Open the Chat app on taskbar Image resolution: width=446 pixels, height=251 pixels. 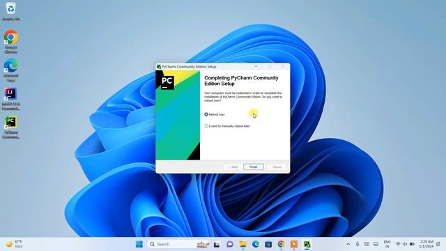(230, 244)
